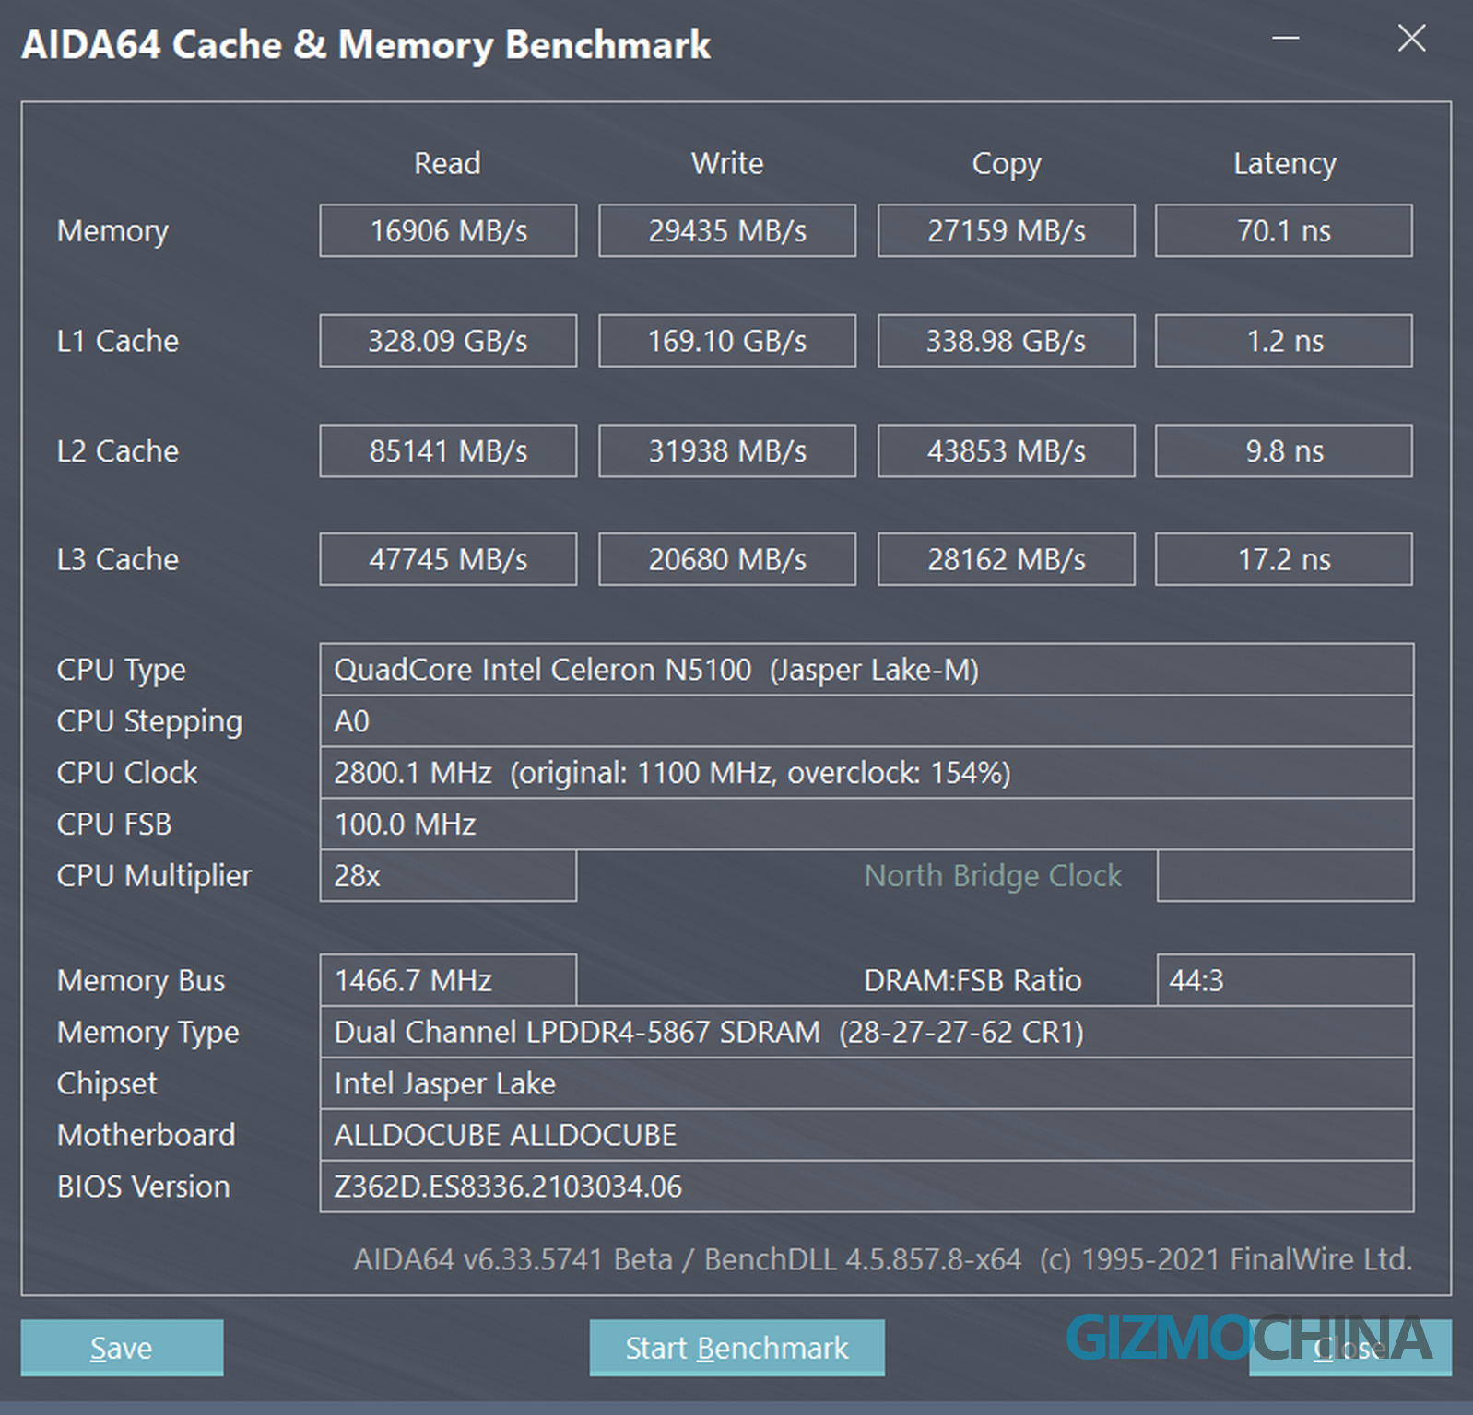Click the Memory Copy result field
This screenshot has height=1415, width=1473.
point(1006,230)
